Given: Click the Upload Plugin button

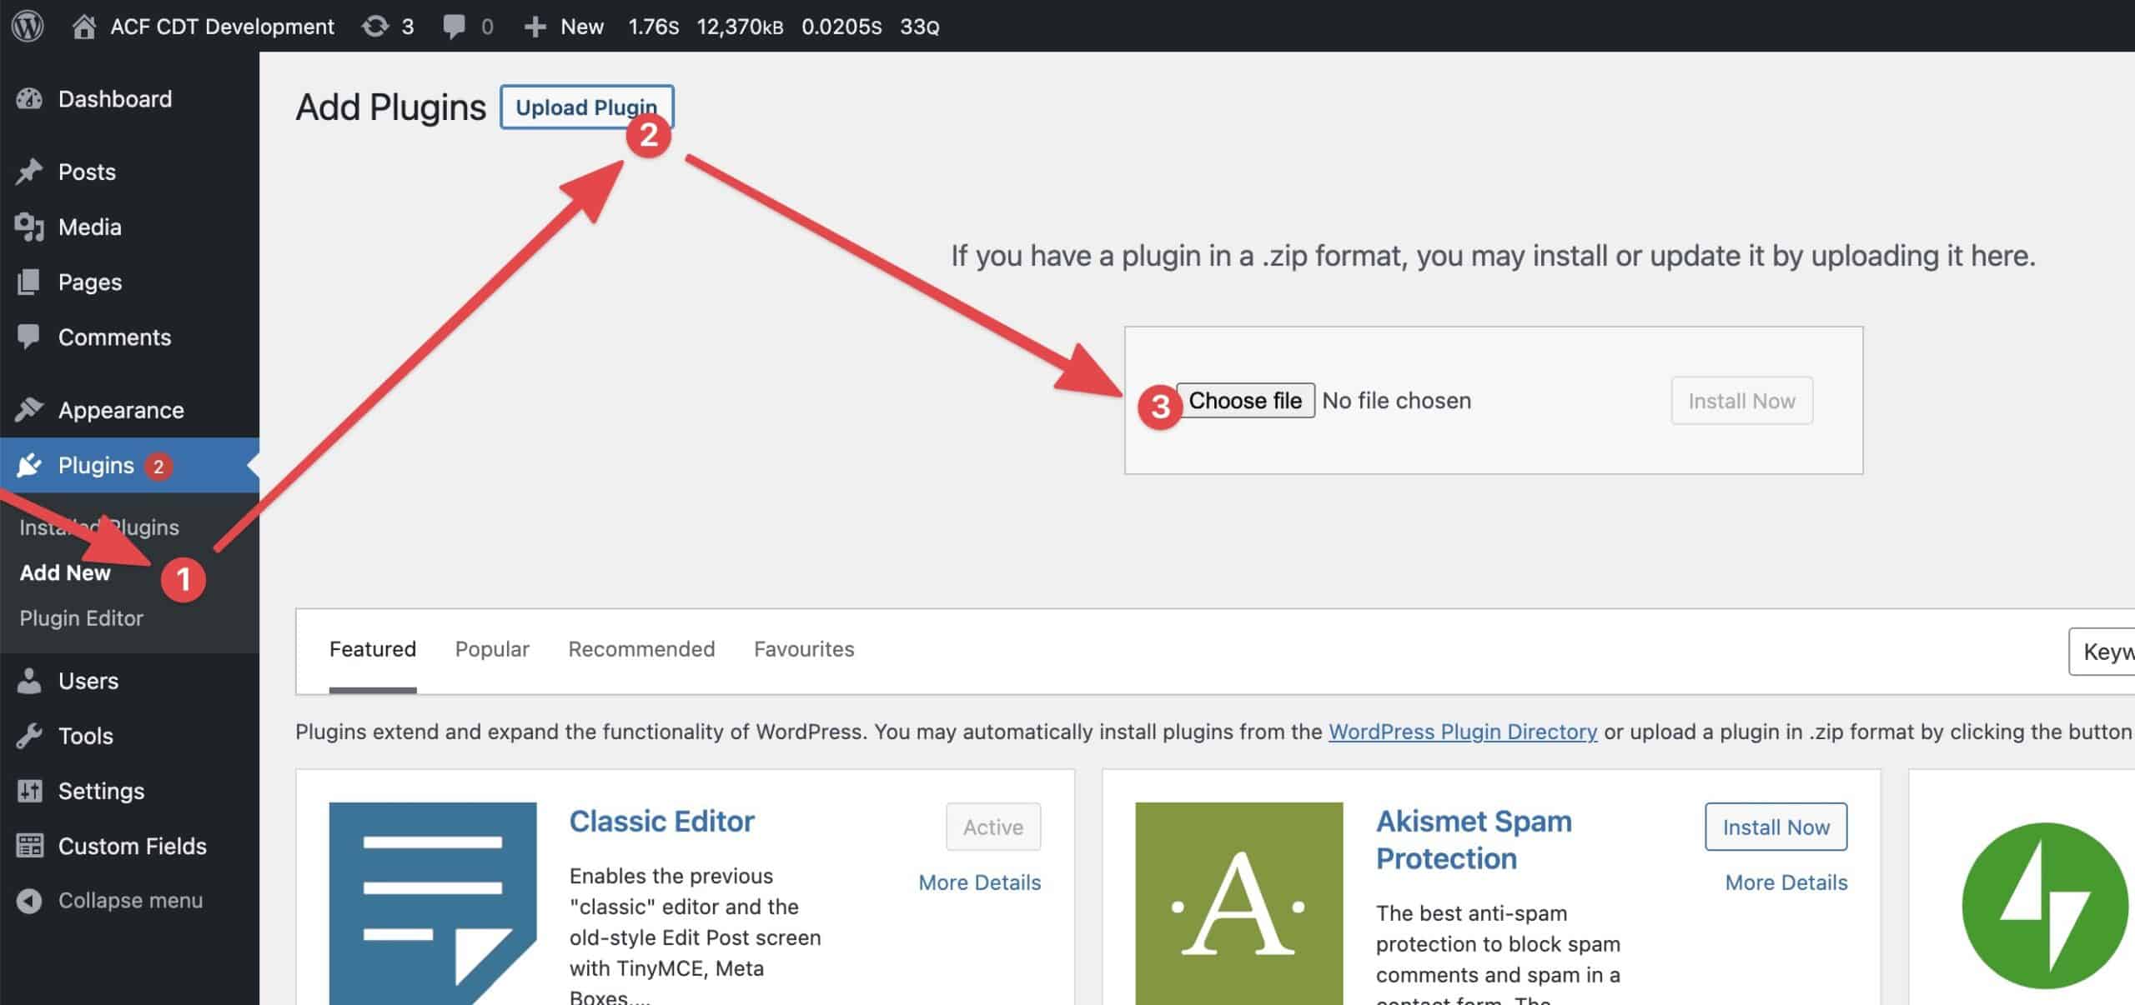Looking at the screenshot, I should (586, 107).
